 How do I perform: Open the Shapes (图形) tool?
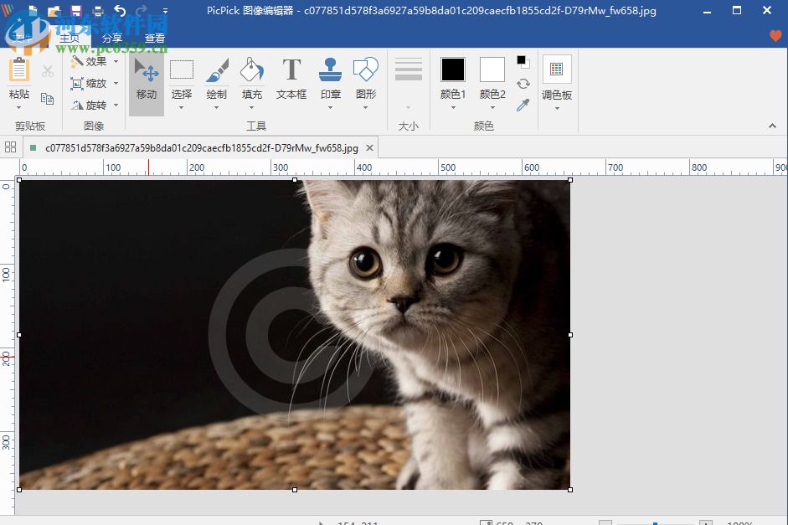pyautogui.click(x=366, y=80)
